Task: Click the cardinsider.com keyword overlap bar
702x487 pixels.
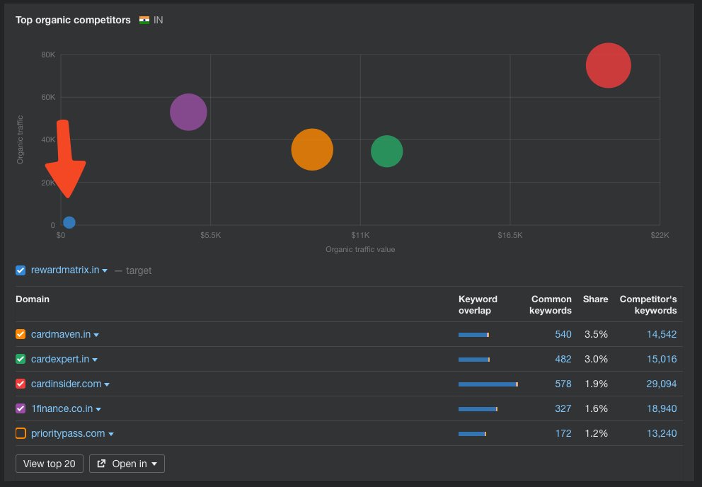Action: 488,384
